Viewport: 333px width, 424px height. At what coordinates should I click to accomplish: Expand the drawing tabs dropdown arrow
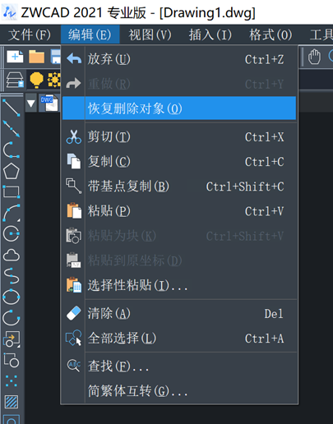coord(31,104)
